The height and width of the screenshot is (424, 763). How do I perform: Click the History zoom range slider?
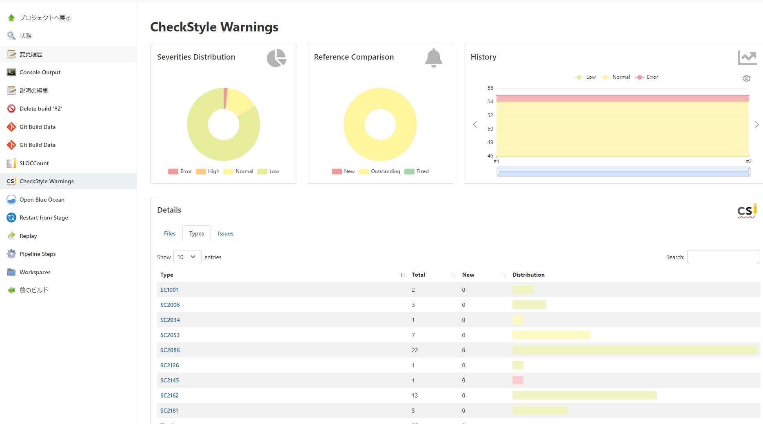pos(623,172)
